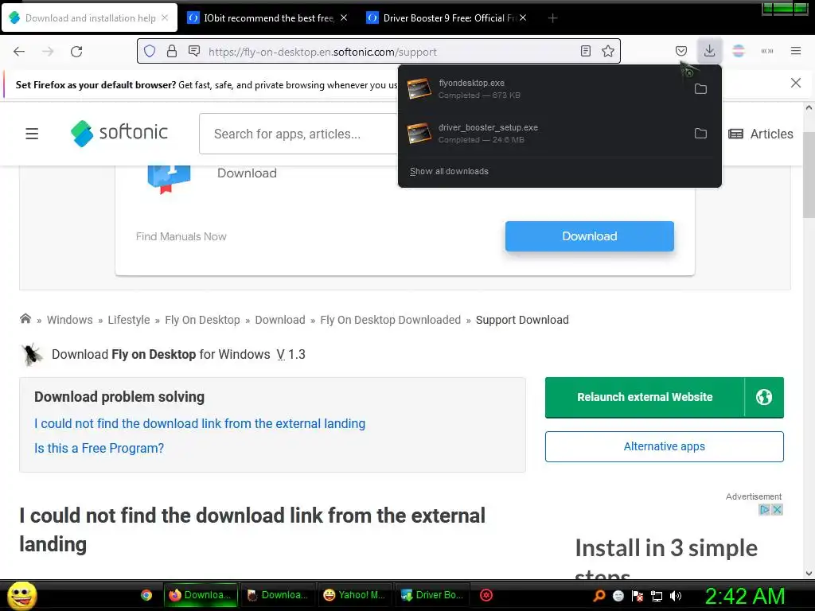
Task: Switch to the Driver Booster 9 Free tab
Action: pyautogui.click(x=447, y=18)
